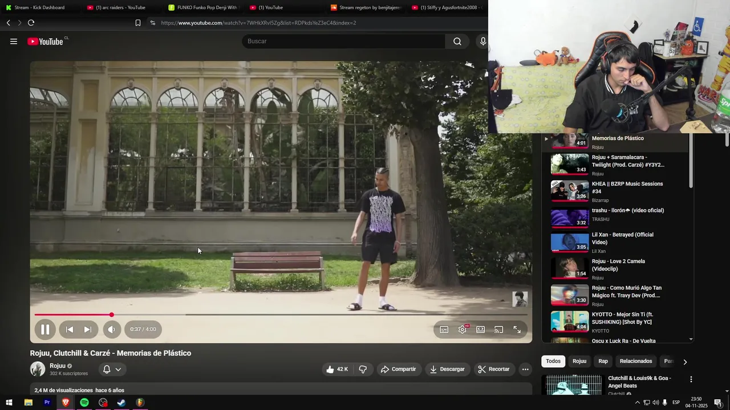The image size is (730, 410).
Task: Open the notification bell dropdown
Action: click(112, 369)
